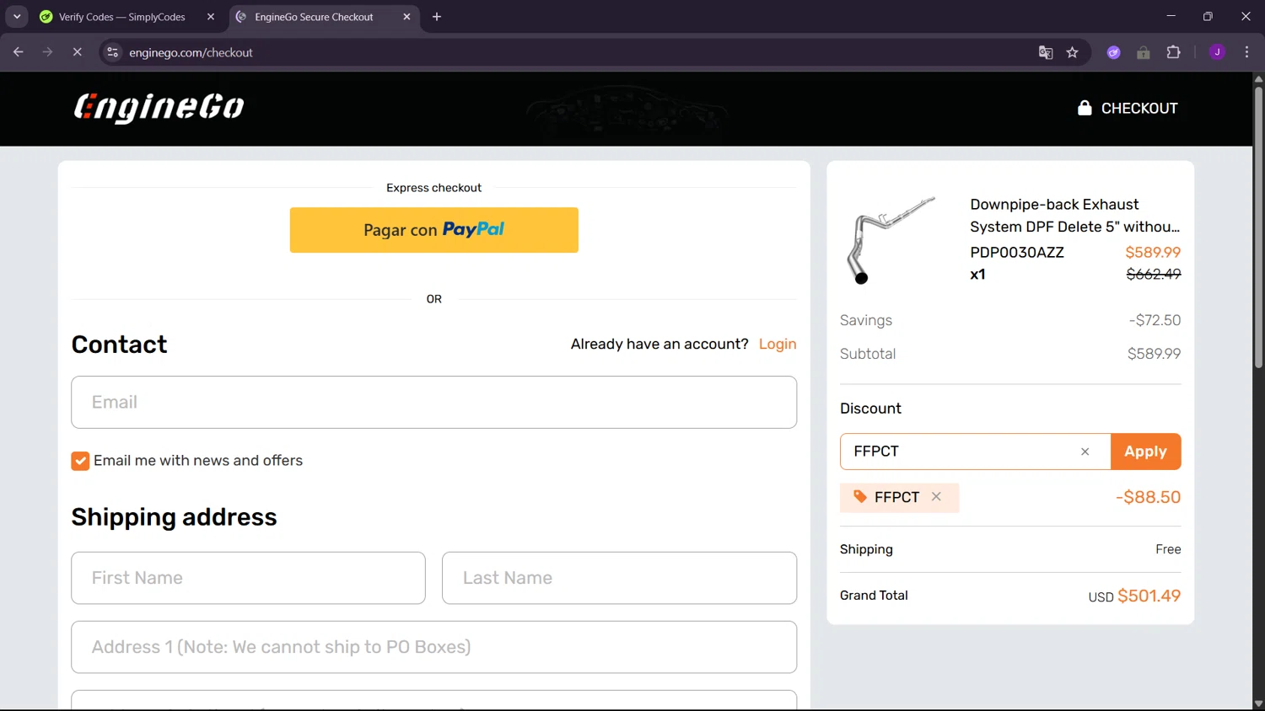Click the page vertical scrollbar
1265x711 pixels.
tap(1258, 227)
